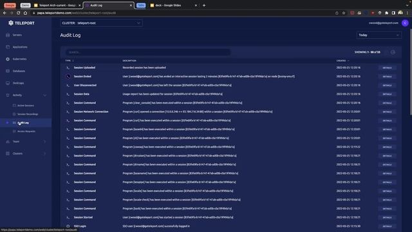Click the Desktops sidebar icon
The width and height of the screenshot is (412, 232).
pyautogui.click(x=8, y=83)
